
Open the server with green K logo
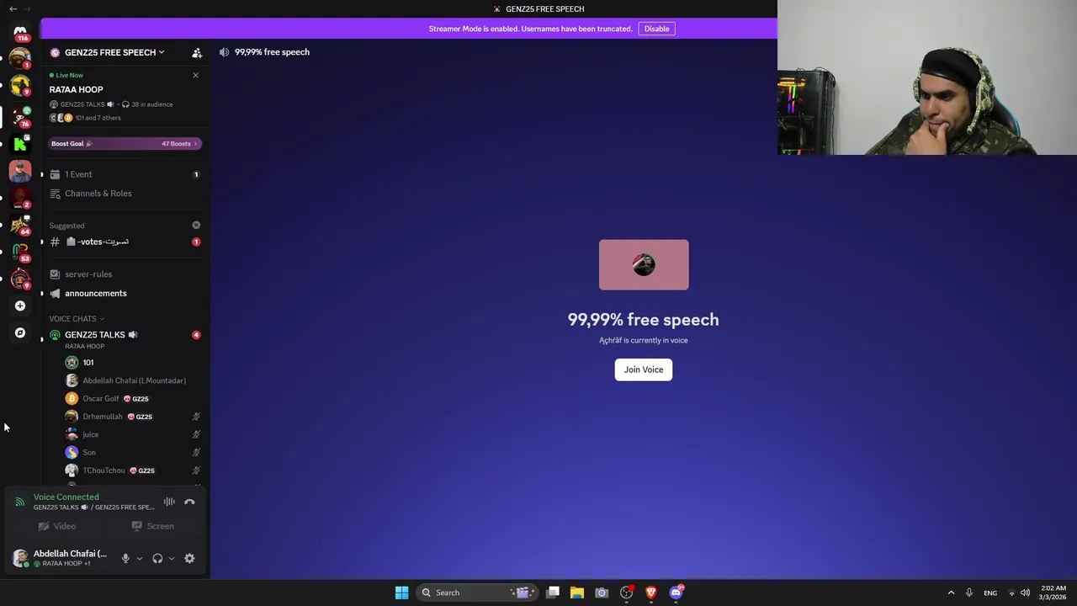pyautogui.click(x=20, y=144)
